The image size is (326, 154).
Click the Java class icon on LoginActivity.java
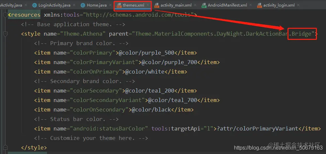tap(35, 6)
